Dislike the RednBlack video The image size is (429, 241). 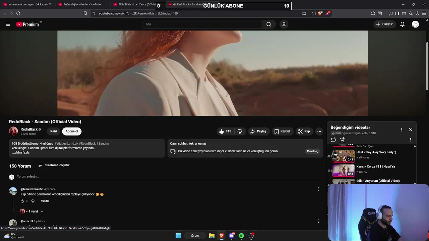click(x=240, y=132)
